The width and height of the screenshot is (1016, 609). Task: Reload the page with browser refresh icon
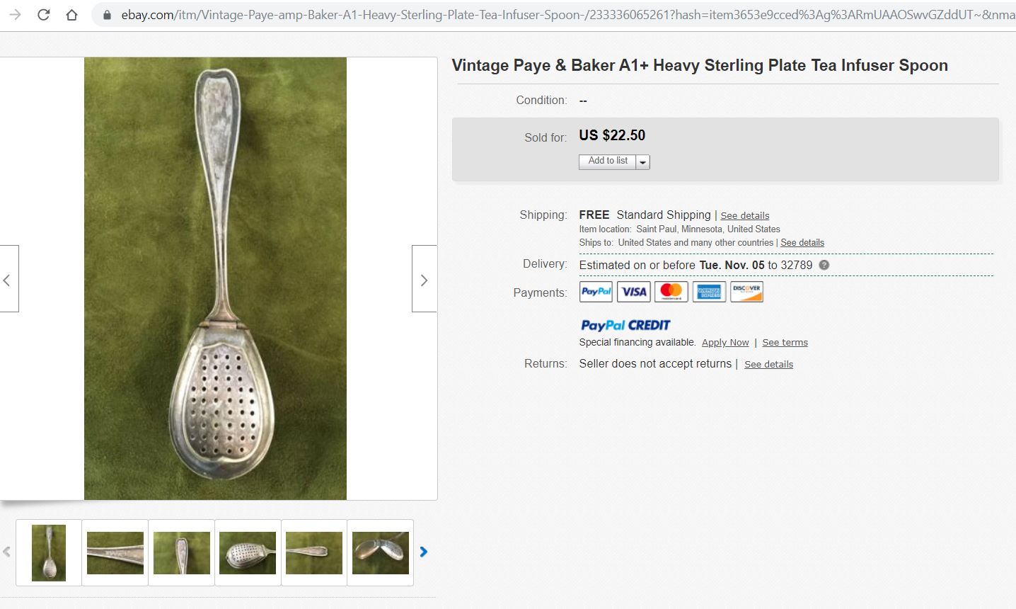click(x=44, y=15)
